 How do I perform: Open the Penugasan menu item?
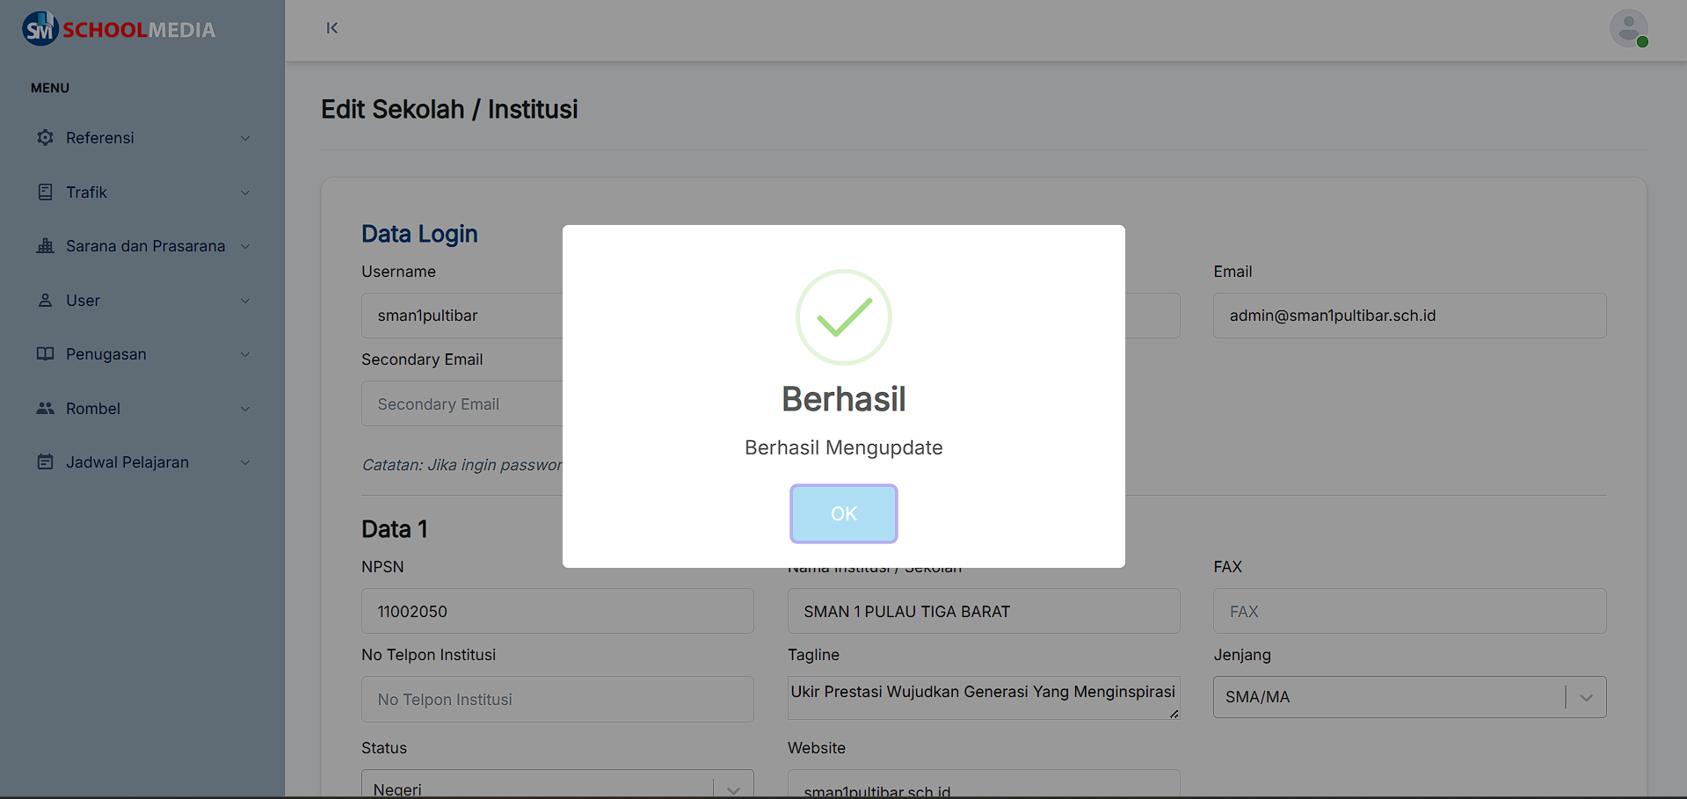click(x=106, y=354)
